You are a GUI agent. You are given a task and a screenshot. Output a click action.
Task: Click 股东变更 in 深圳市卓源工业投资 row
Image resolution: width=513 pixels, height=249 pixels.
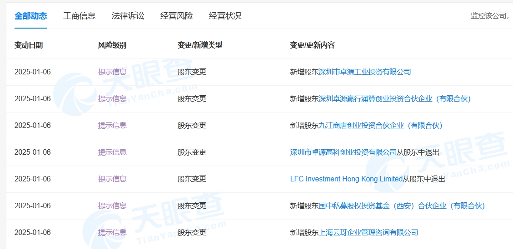pos(192,72)
